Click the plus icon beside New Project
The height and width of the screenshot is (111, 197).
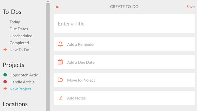tap(5, 89)
